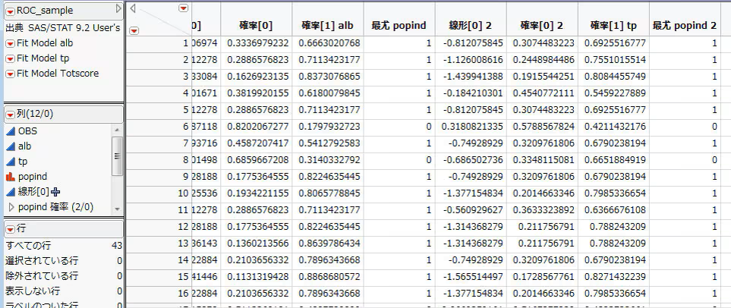Click cell value 0.1626923135

(x=258, y=77)
